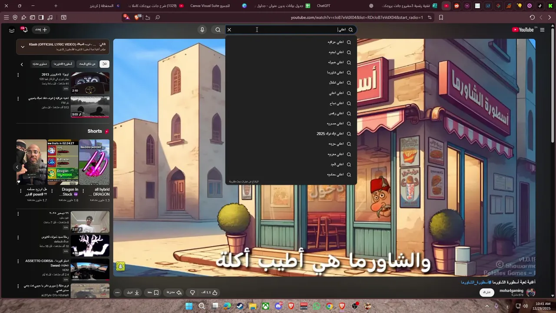Select suggestion اغاني عراقيه
Image resolution: width=556 pixels, height=313 pixels.
click(291, 42)
